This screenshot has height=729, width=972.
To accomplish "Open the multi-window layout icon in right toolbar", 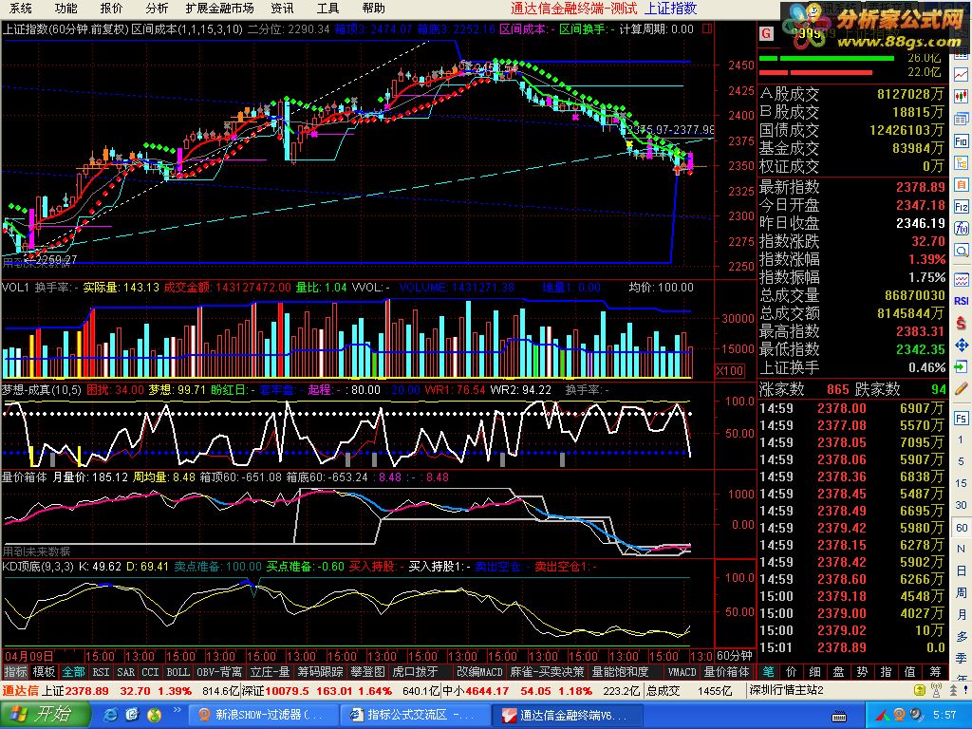I will (962, 119).
